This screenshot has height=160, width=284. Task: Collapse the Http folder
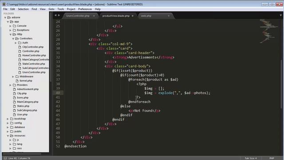11,35
